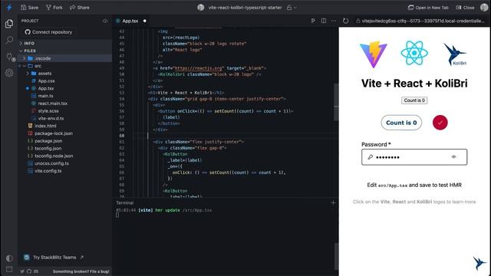Click small plain 'Count is 0' button
Viewport: 491px width, 276px height.
[x=414, y=100]
